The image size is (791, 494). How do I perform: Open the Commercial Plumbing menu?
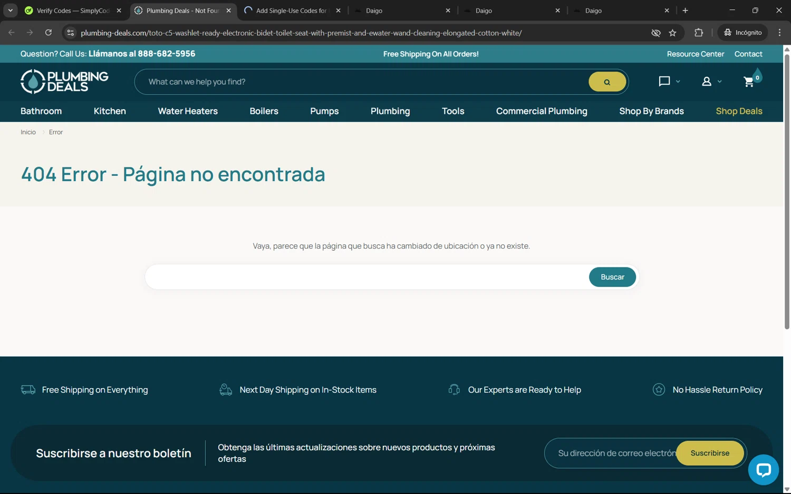542,111
